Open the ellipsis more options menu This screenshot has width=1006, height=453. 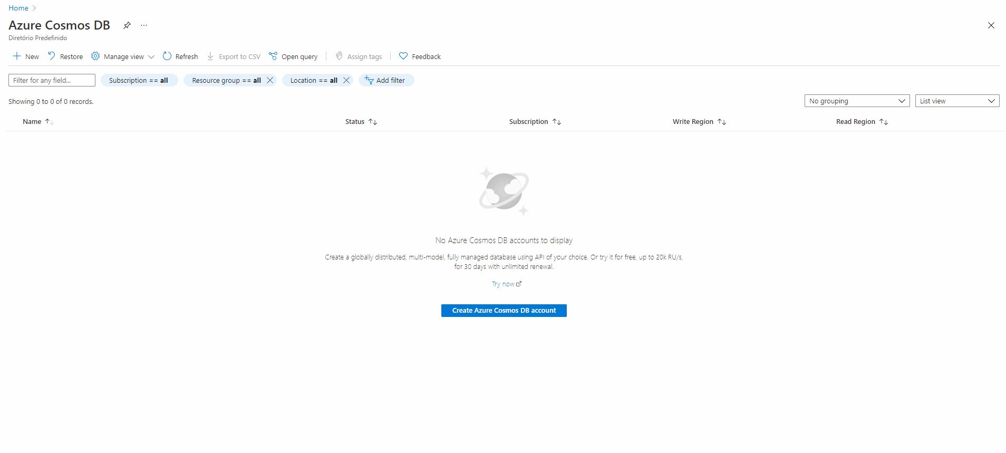click(x=144, y=25)
